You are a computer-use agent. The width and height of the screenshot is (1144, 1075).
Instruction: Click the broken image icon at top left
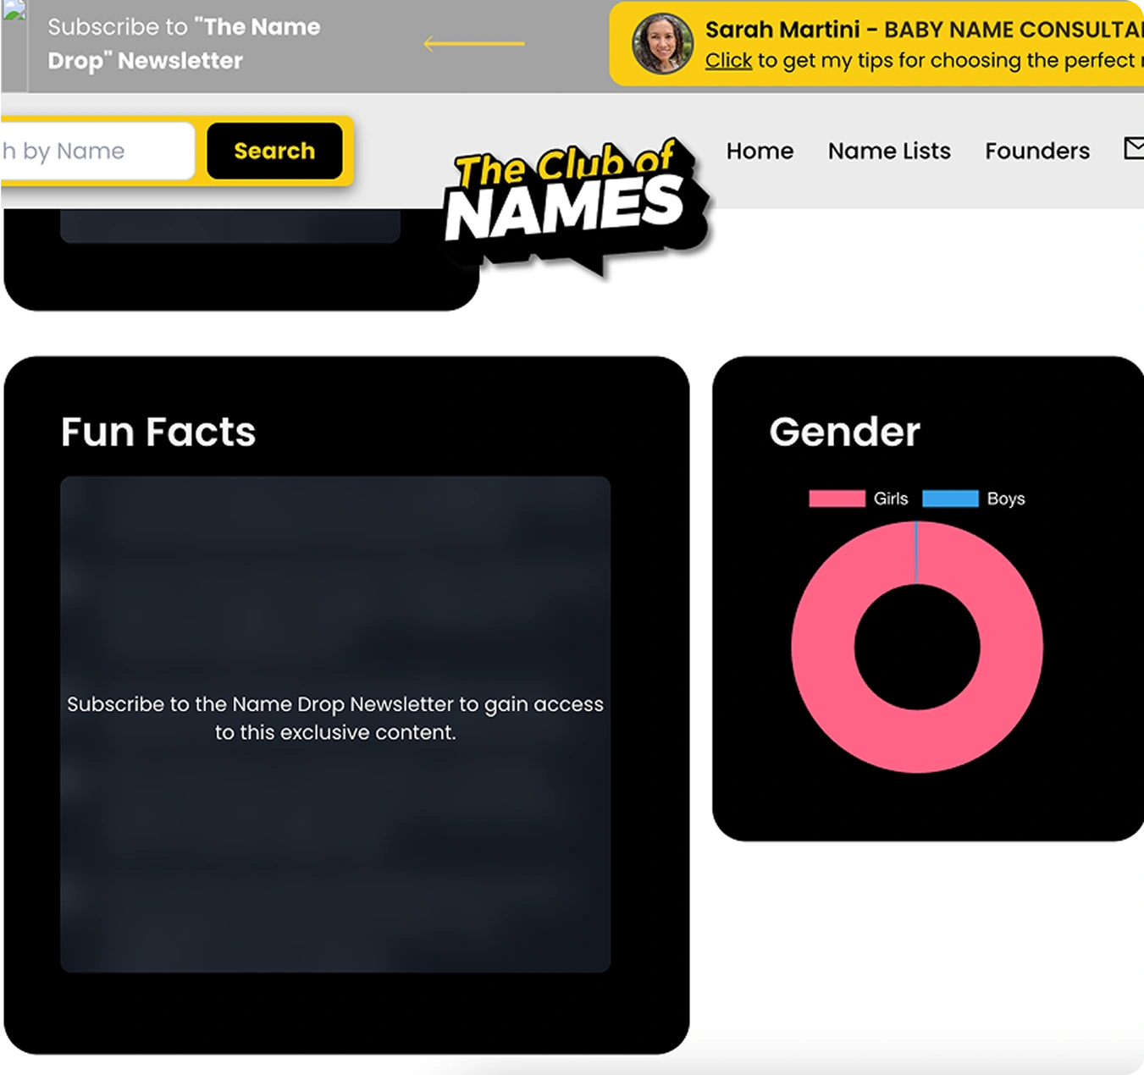pos(14,9)
